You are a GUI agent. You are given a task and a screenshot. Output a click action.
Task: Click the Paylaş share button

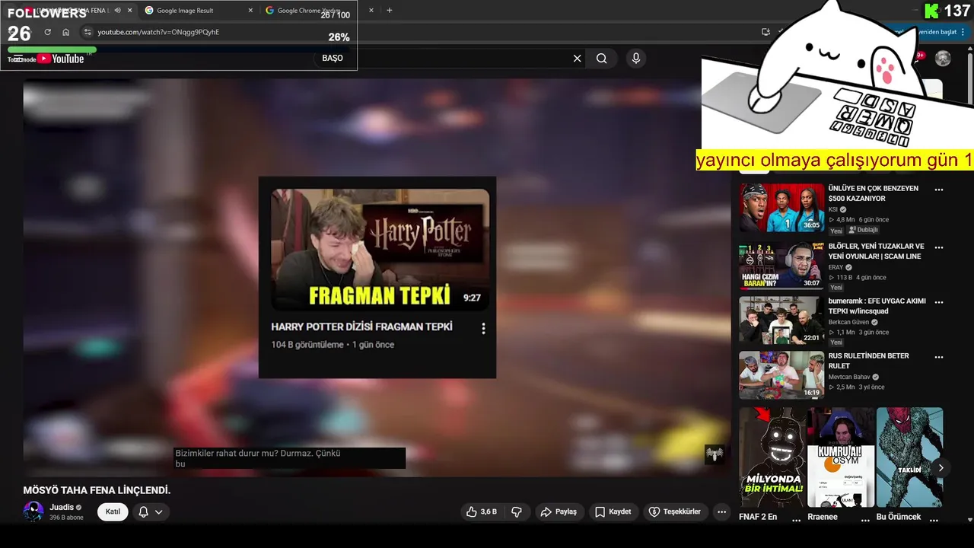click(x=559, y=511)
